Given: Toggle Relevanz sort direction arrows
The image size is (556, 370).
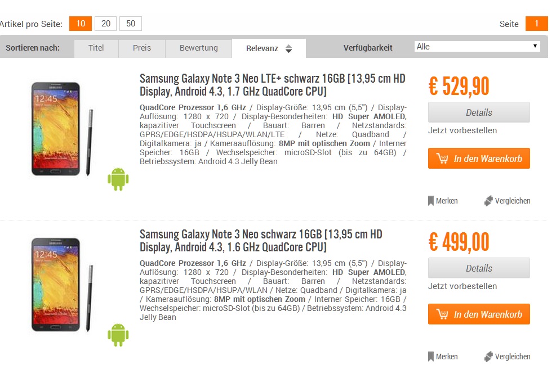Looking at the screenshot, I should 288,49.
